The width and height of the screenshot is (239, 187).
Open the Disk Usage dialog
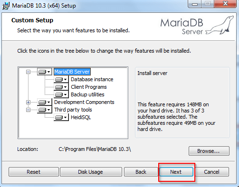click(91, 172)
